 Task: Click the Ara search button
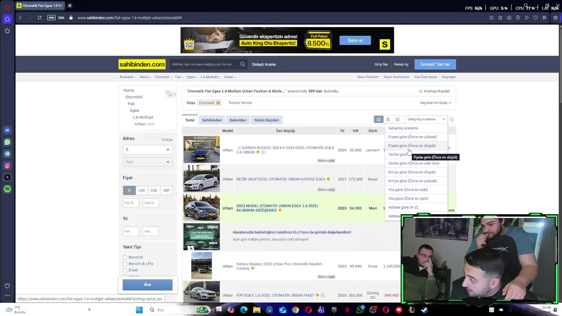point(148,285)
